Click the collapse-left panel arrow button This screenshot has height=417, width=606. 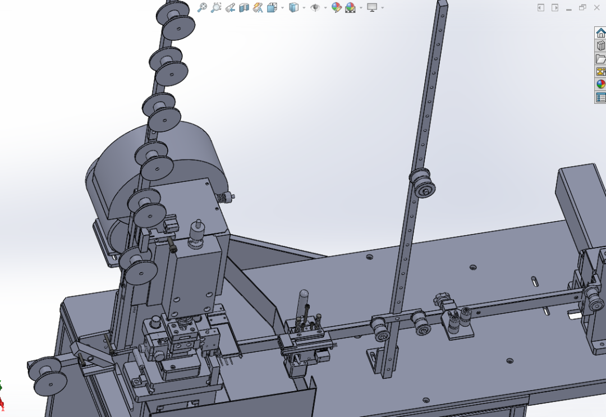pyautogui.click(x=541, y=8)
